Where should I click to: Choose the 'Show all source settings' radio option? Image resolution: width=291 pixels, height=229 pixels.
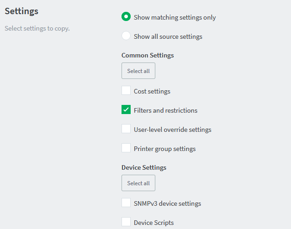tap(126, 36)
